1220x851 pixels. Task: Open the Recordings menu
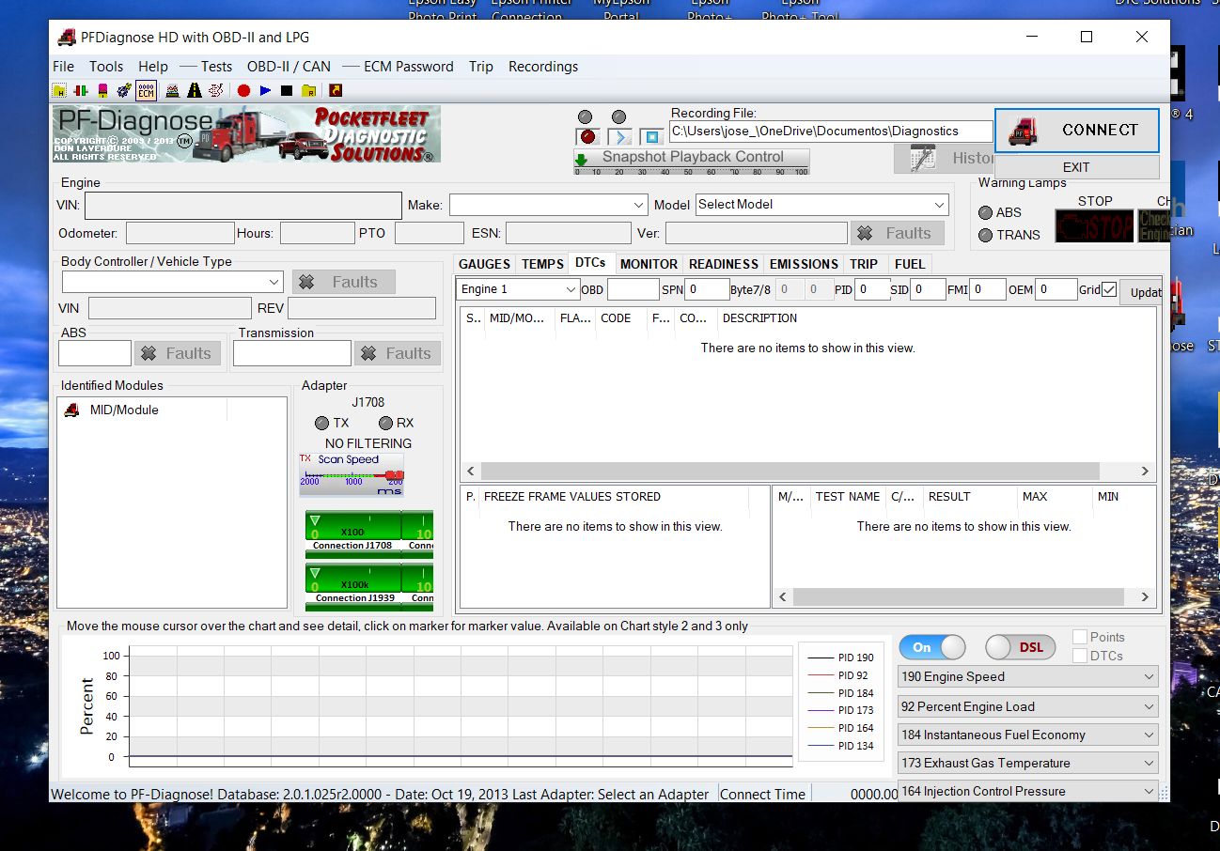coord(543,67)
